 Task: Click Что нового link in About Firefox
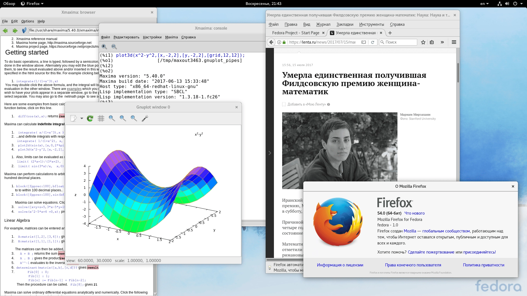(414, 213)
